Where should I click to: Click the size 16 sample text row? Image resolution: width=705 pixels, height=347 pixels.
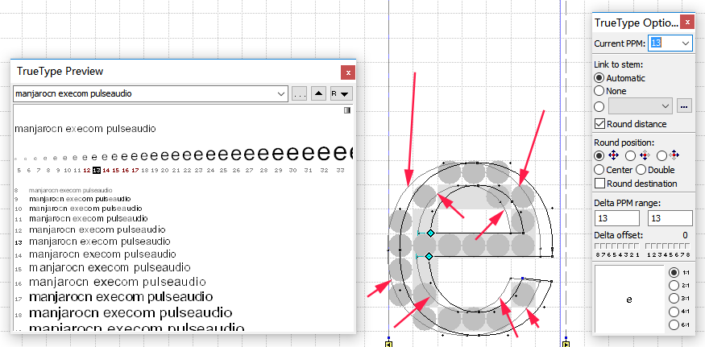[118, 283]
